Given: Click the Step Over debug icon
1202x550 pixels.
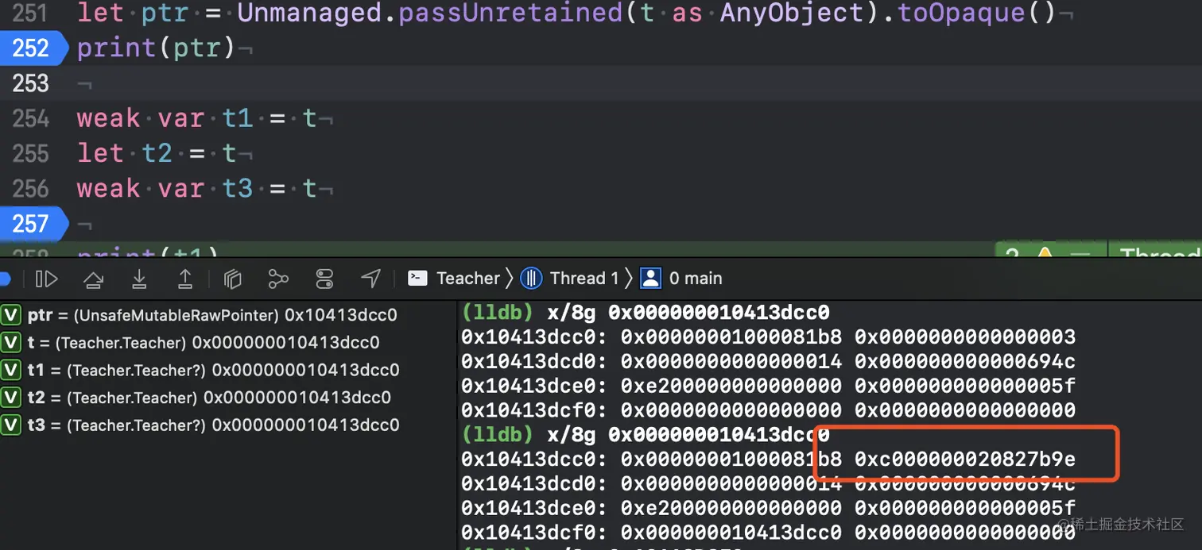Looking at the screenshot, I should click(93, 279).
